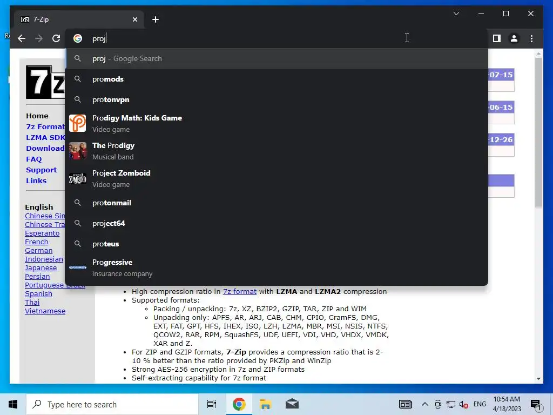
Task: Select the 'protonvpn' suggestion
Action: point(277,99)
